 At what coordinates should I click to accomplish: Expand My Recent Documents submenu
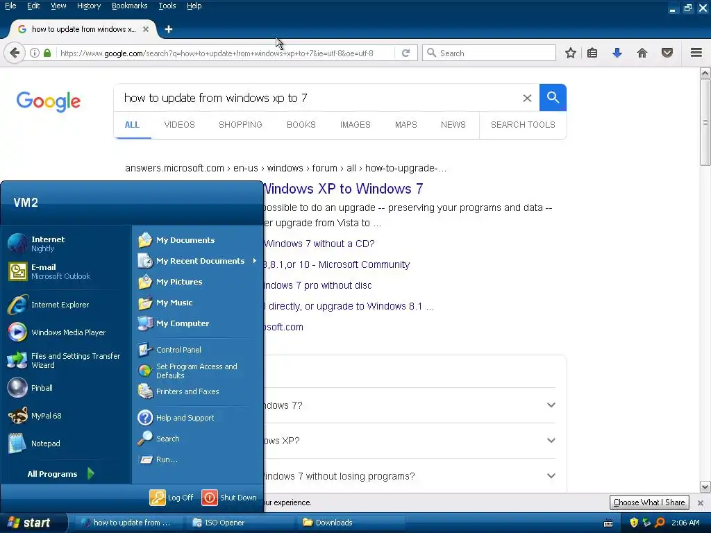[198, 261]
